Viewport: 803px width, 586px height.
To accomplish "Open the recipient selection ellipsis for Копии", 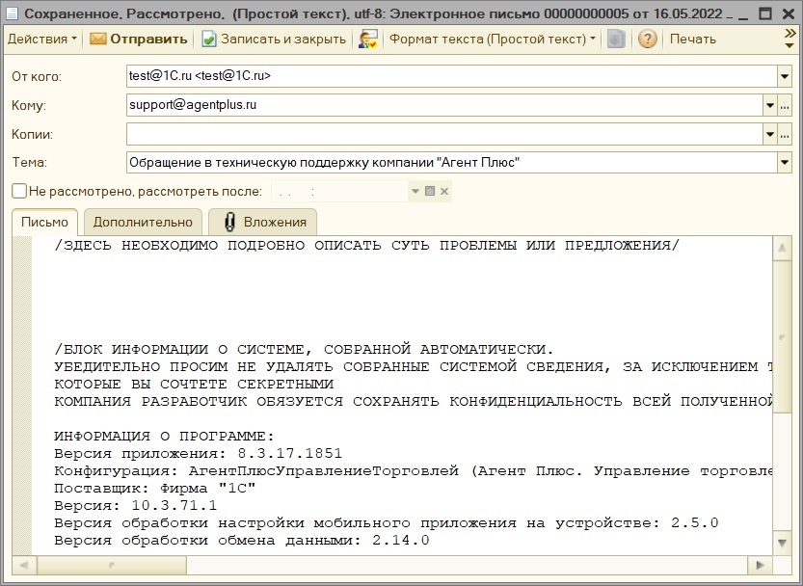I will tap(785, 135).
